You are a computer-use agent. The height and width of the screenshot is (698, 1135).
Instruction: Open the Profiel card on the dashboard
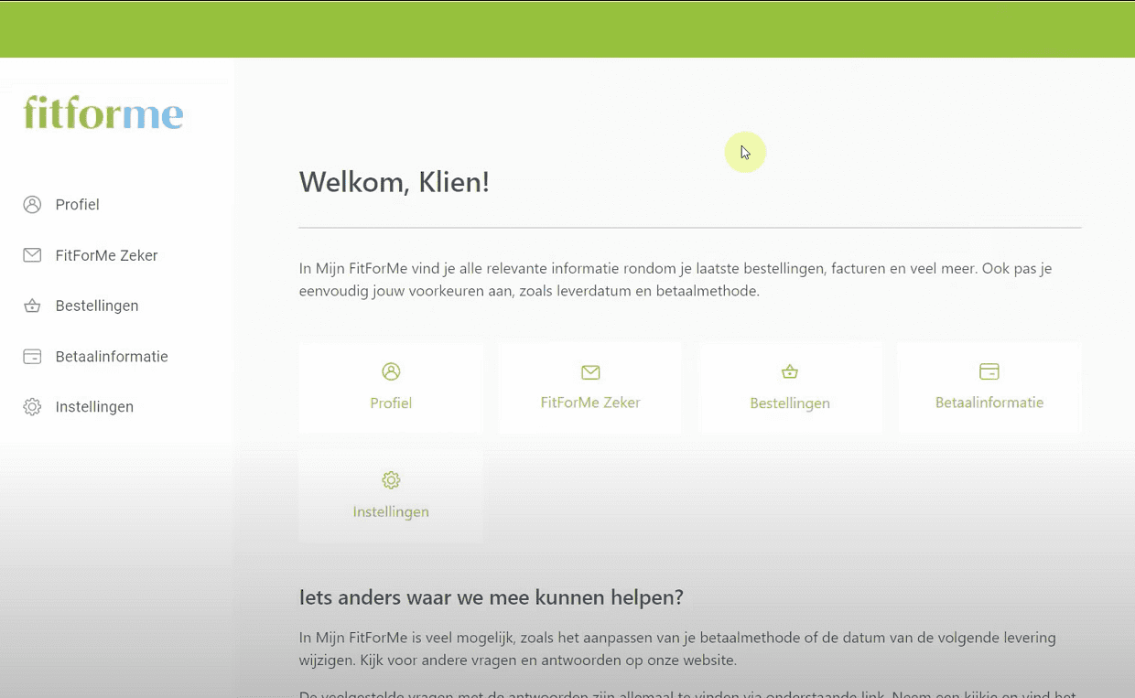click(391, 387)
